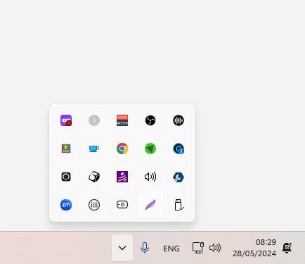Click the black waveform circle tray icon

coord(179,120)
